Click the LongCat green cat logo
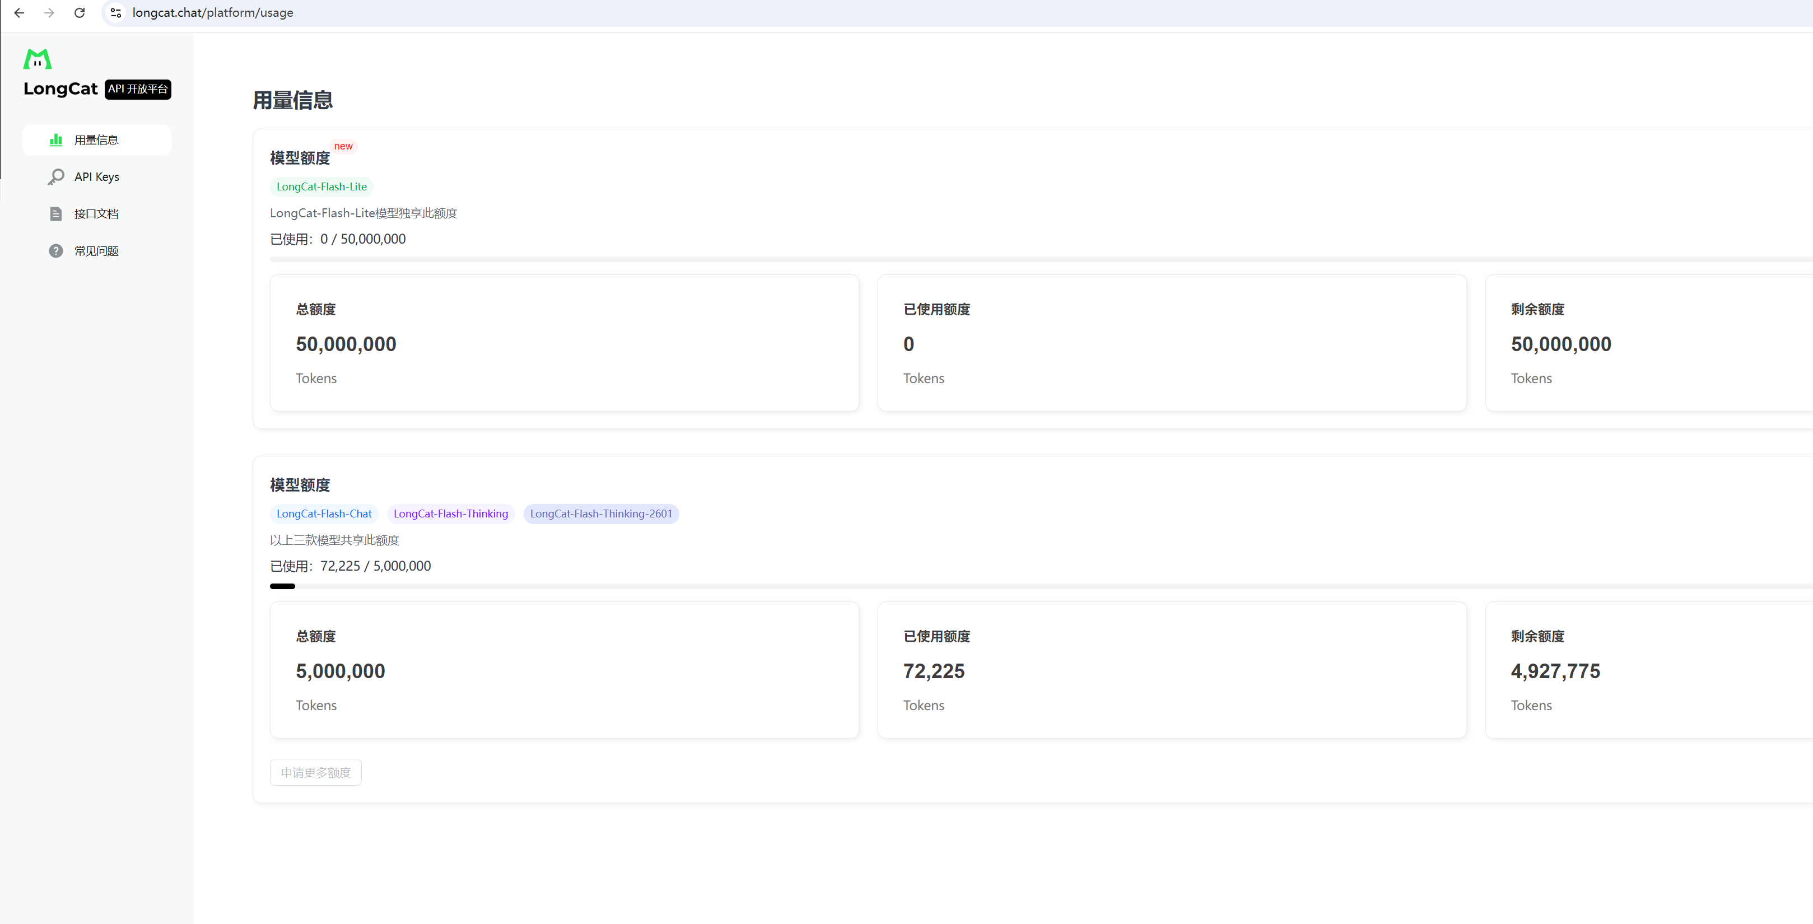The height and width of the screenshot is (924, 1813). [x=38, y=59]
